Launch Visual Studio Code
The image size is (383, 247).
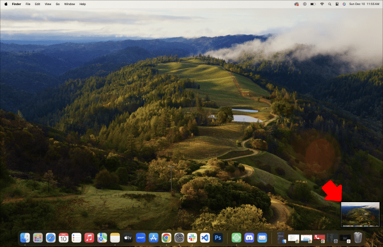(x=205, y=238)
